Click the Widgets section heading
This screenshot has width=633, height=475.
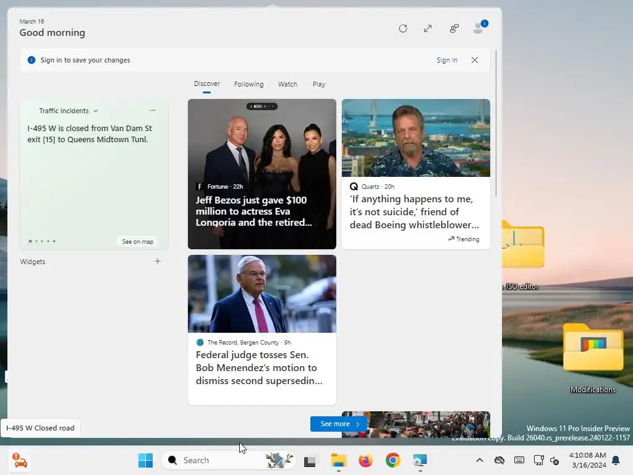tap(33, 262)
